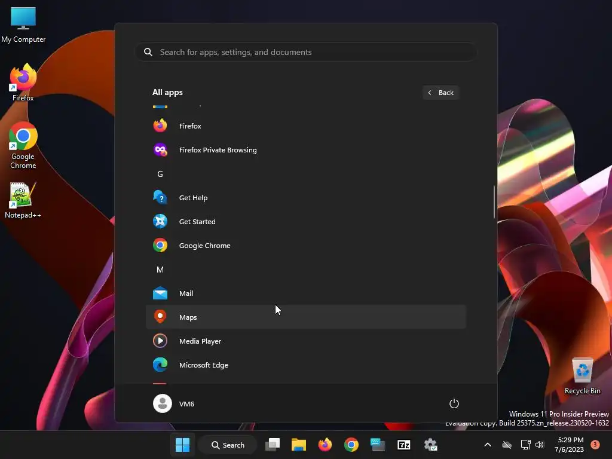Select the Recycle Bin desktop icon
Viewport: 612px width, 459px height.
click(582, 376)
